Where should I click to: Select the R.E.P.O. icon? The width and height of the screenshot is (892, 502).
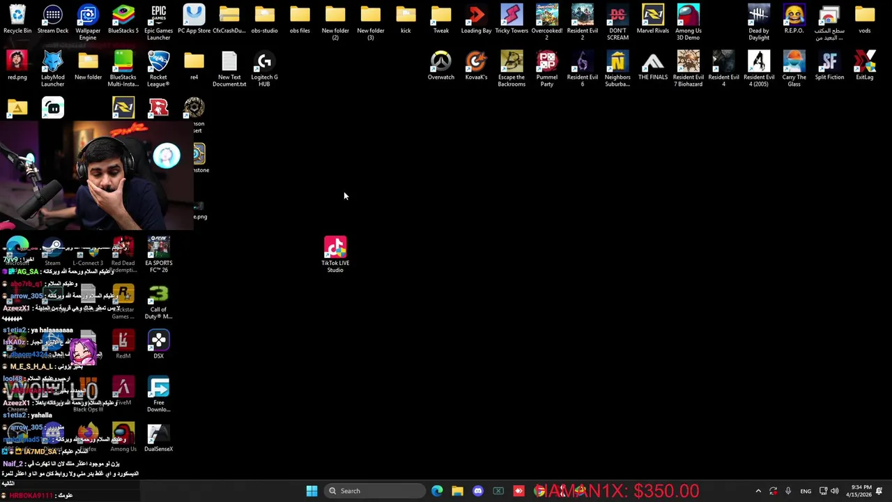(x=794, y=20)
